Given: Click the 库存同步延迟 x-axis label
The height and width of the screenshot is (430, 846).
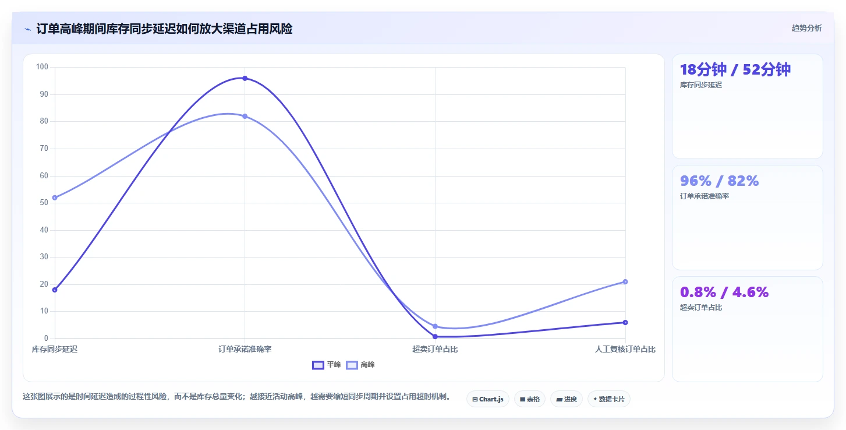Looking at the screenshot, I should [x=55, y=349].
